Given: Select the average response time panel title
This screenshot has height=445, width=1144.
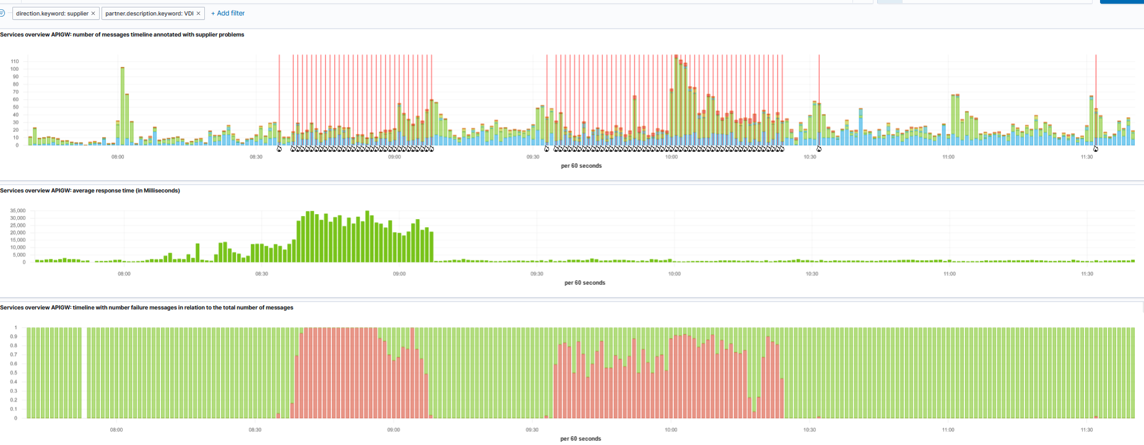Looking at the screenshot, I should (90, 191).
